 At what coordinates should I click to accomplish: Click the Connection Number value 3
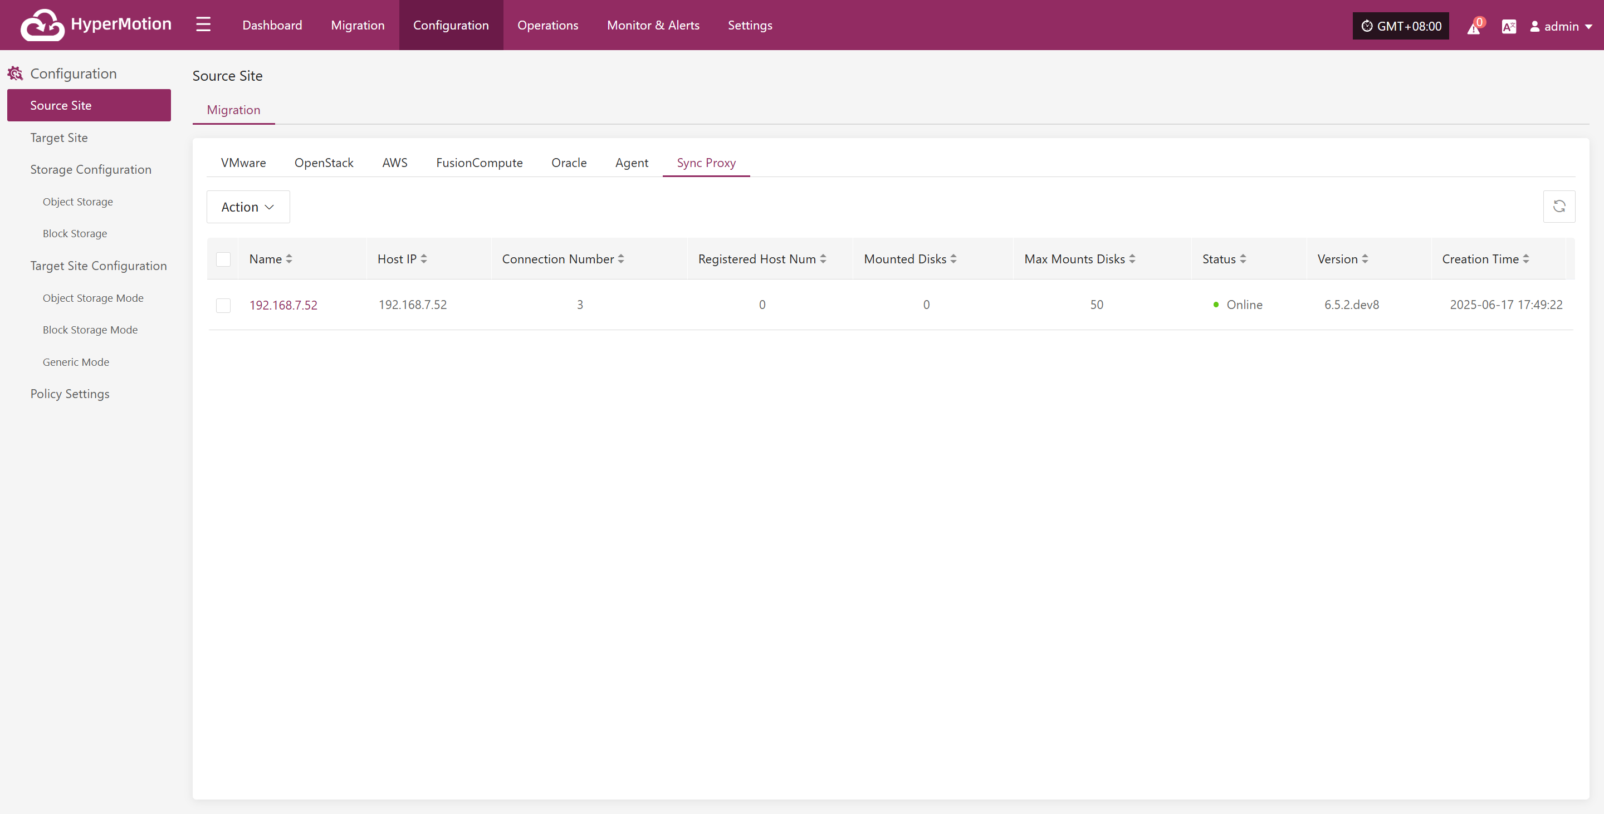pos(580,305)
